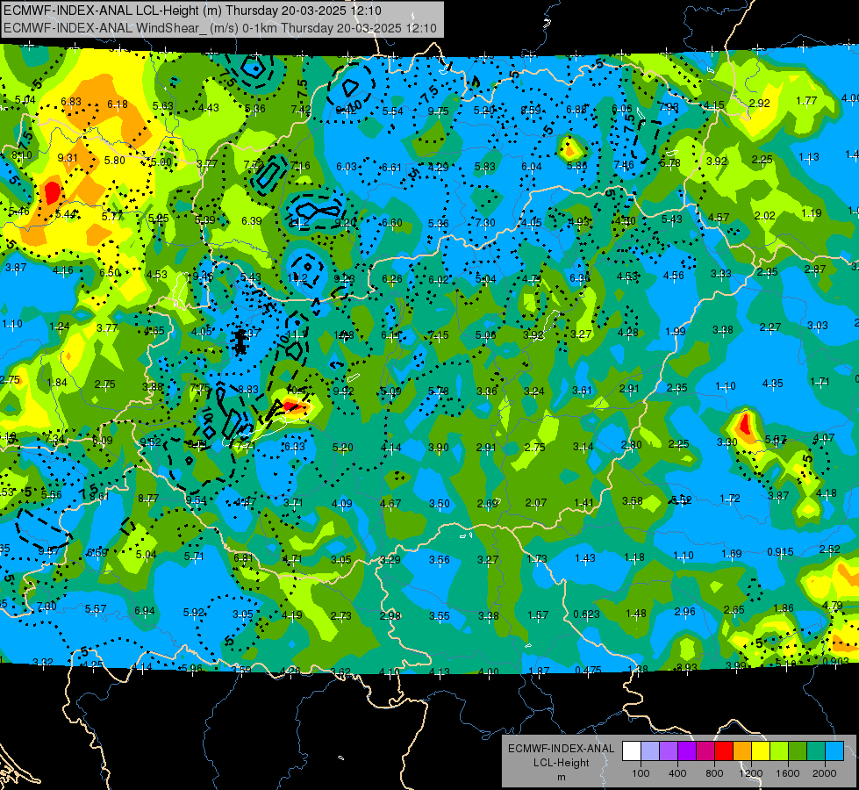Click the lime green legend swatch
The image size is (859, 790).
pos(779,751)
